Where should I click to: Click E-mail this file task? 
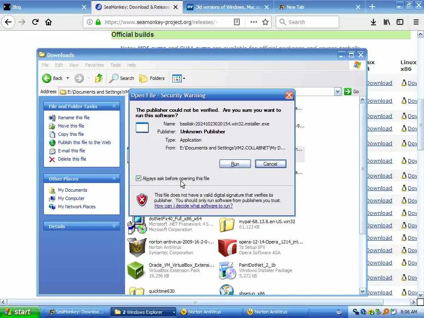[71, 151]
